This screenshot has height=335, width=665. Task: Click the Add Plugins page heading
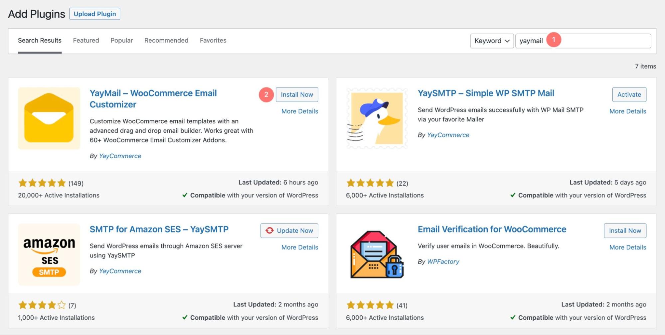point(37,14)
